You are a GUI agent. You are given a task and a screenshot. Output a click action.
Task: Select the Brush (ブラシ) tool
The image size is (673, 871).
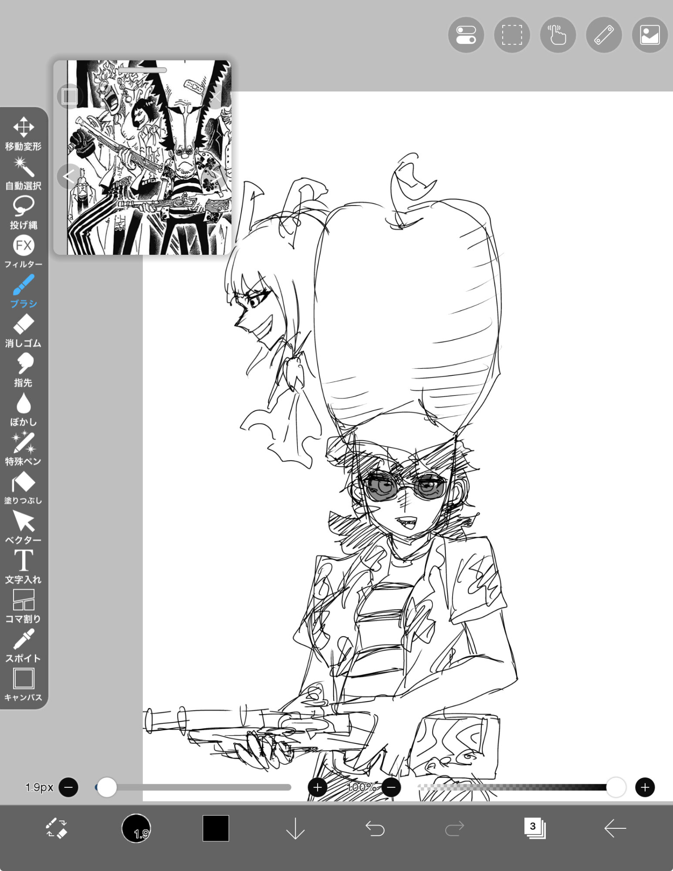point(24,291)
